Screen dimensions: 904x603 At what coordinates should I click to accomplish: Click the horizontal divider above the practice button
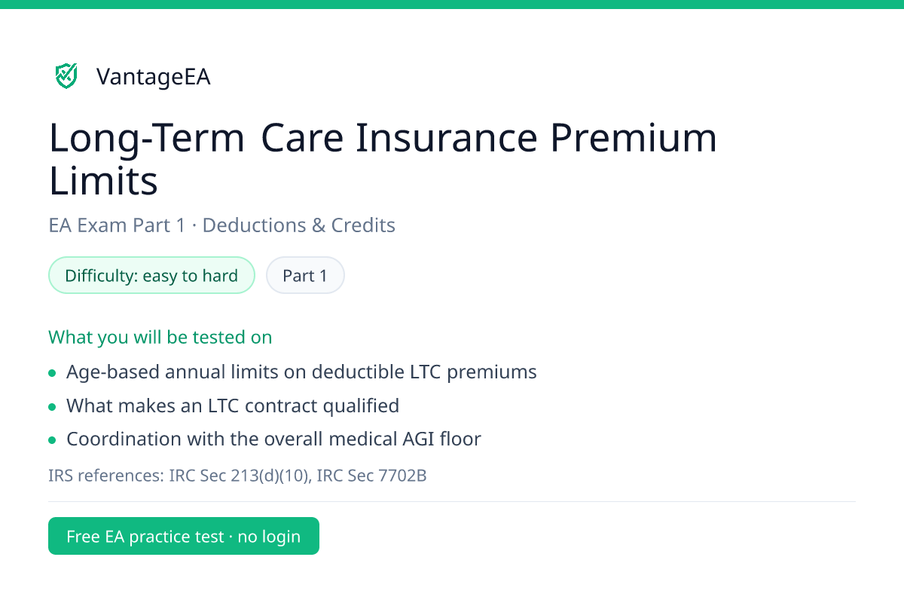coord(452,501)
